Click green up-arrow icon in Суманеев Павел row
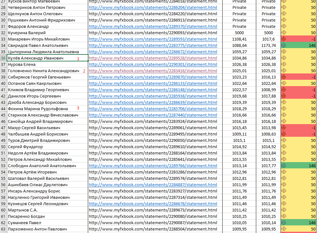The width and height of the screenshot is (319, 233). pyautogui.click(x=283, y=223)
